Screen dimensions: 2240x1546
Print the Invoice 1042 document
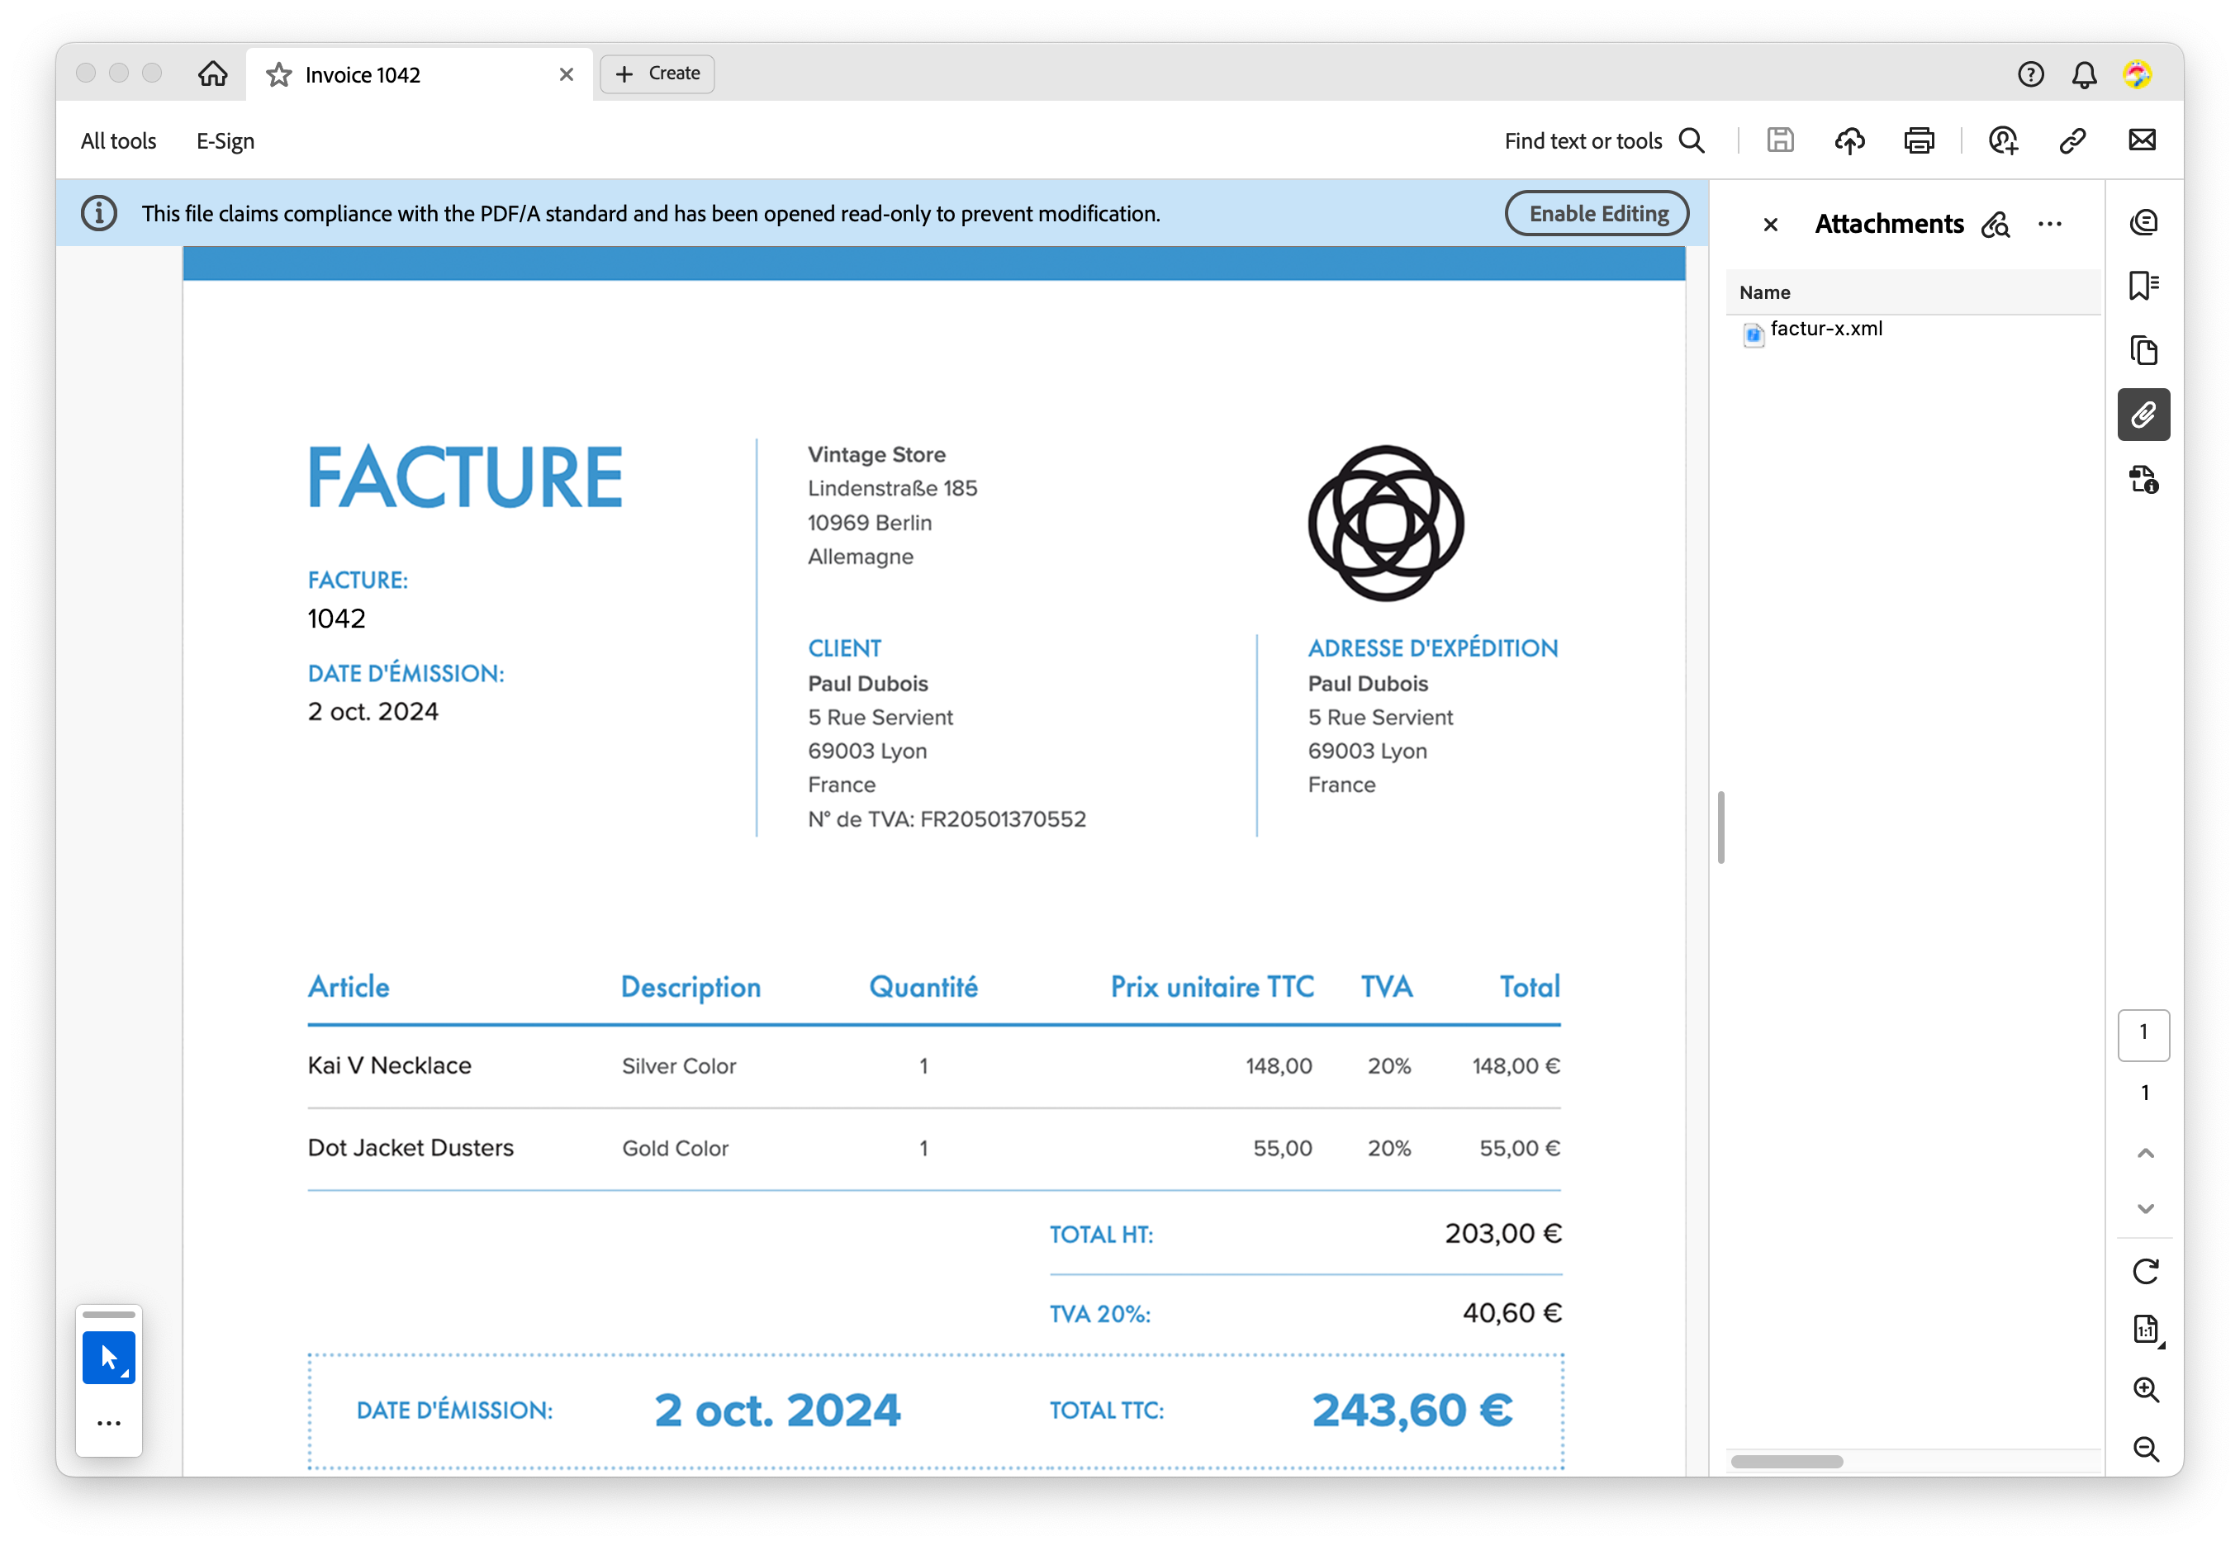1919,140
